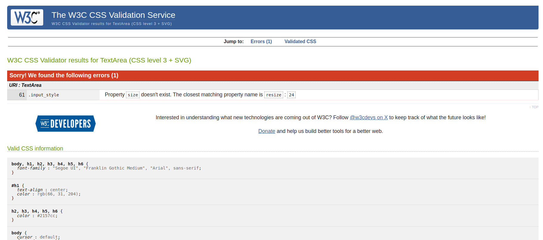543x240 pixels.
Task: Click the rgb(66, 31, 204) color value
Action: tap(58, 194)
